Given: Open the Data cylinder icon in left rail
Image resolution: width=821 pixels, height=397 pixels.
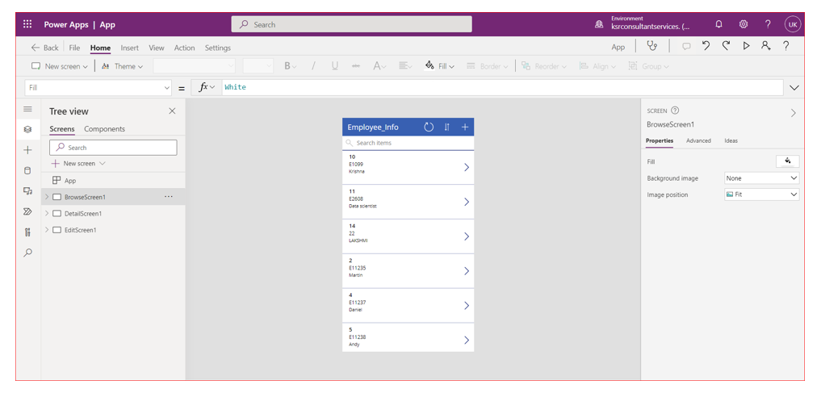Looking at the screenshot, I should pos(27,170).
